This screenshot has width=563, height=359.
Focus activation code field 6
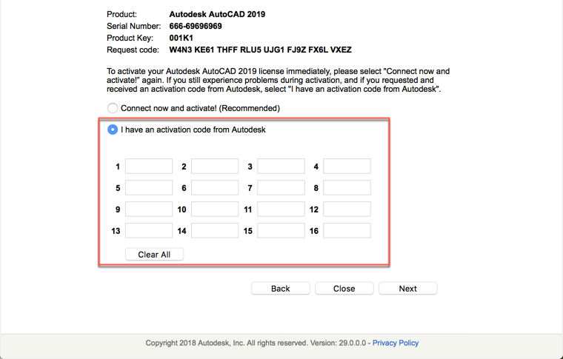[x=215, y=188]
